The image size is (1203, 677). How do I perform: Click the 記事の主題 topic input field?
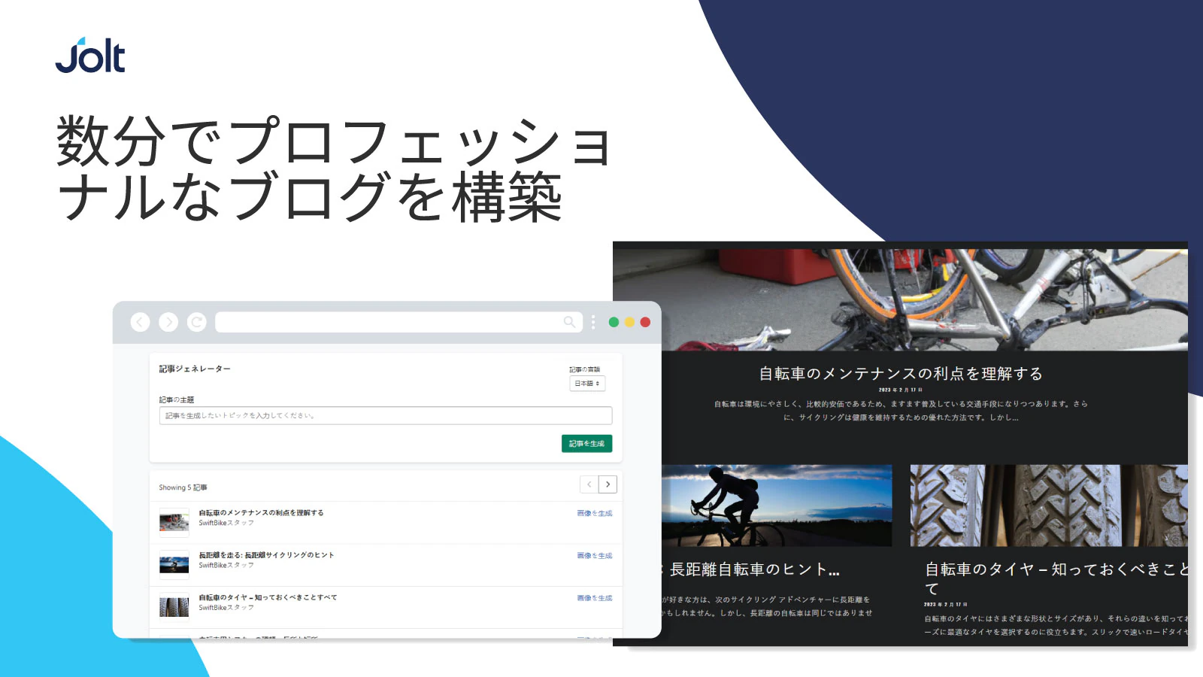click(386, 415)
